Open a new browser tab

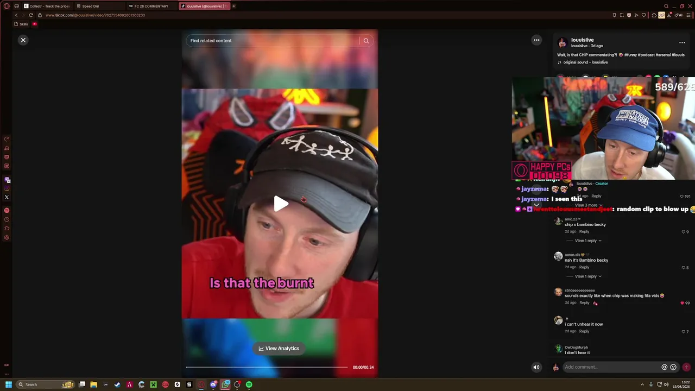[x=234, y=6]
